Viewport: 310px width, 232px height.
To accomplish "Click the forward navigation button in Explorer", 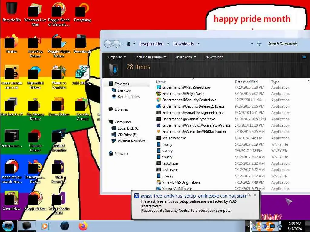I will pyautogui.click(x=117, y=44).
